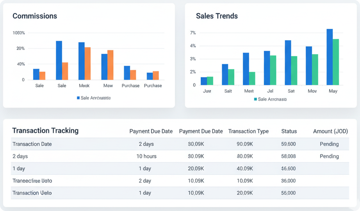The width and height of the screenshot is (360, 211).
Task: Select the 10 hours table cell
Action: click(146, 156)
